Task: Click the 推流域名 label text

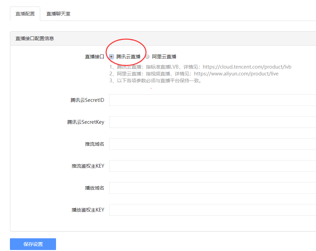Action: pos(94,144)
